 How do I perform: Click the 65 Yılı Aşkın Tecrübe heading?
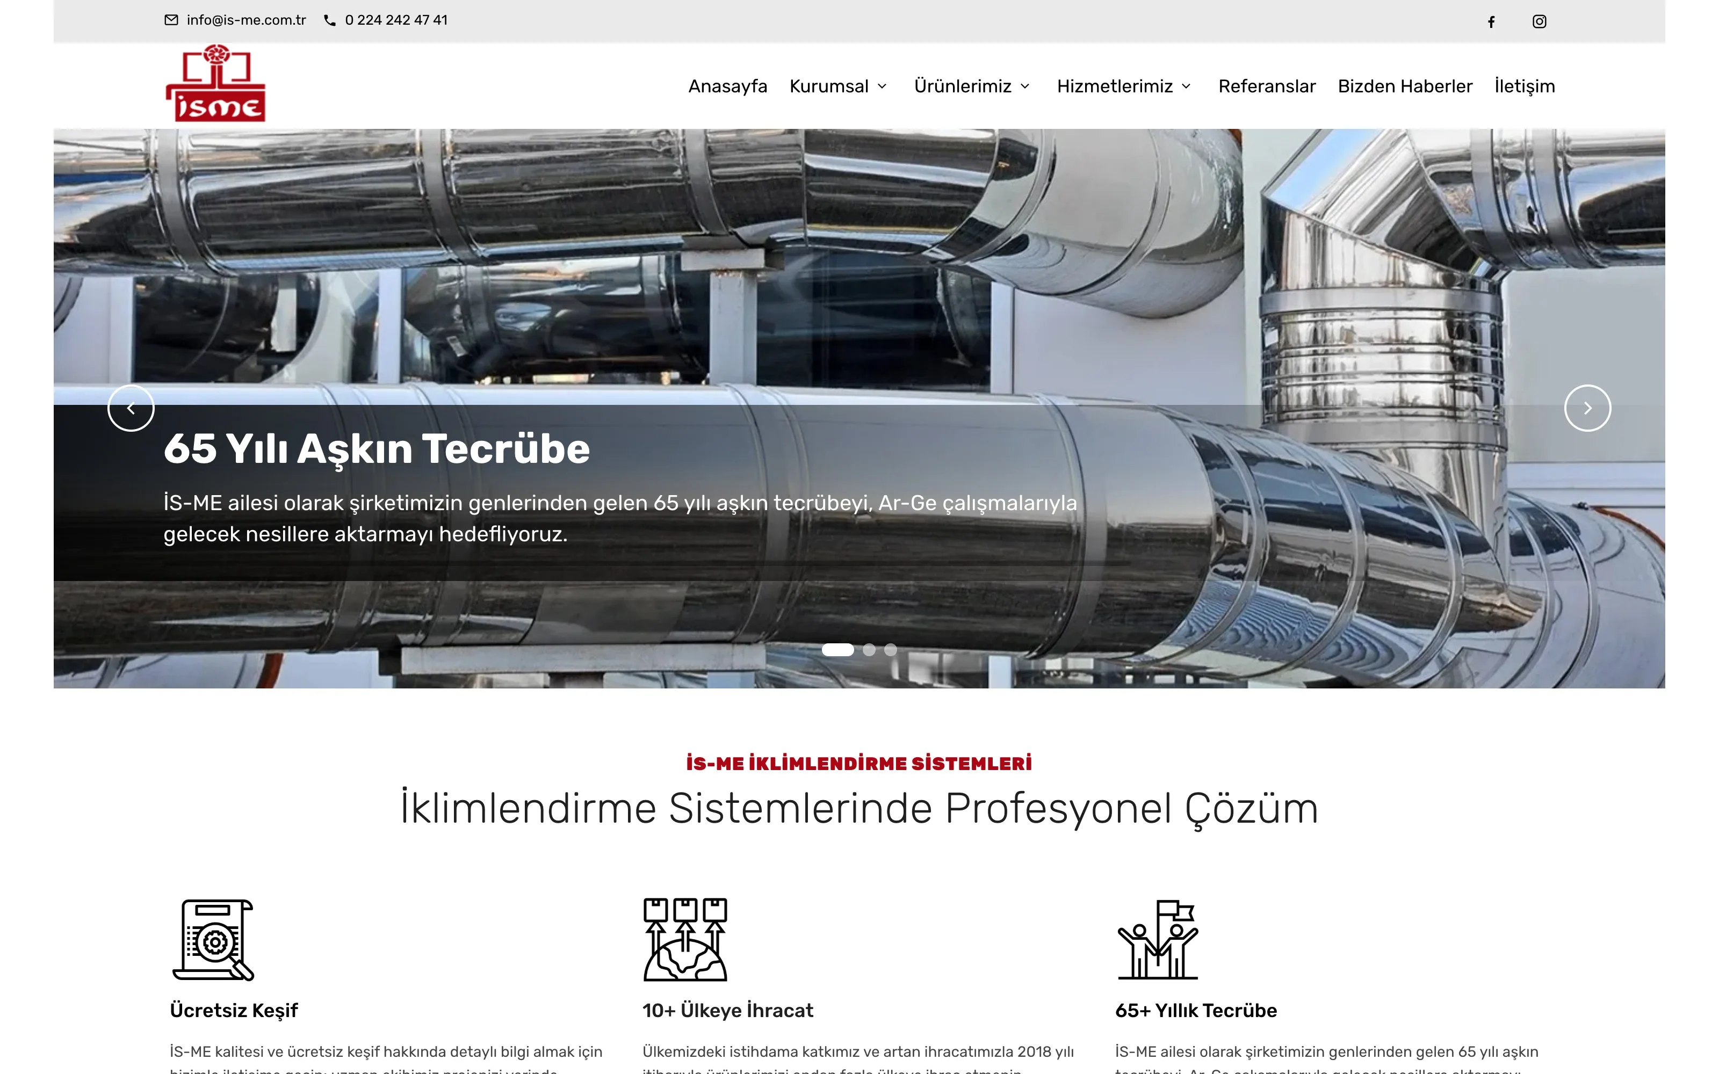(377, 449)
